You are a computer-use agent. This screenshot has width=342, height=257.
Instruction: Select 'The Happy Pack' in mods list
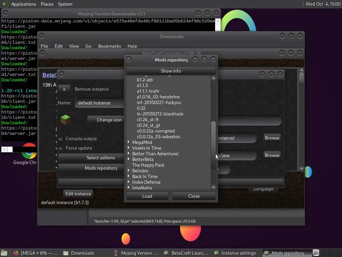click(x=148, y=165)
